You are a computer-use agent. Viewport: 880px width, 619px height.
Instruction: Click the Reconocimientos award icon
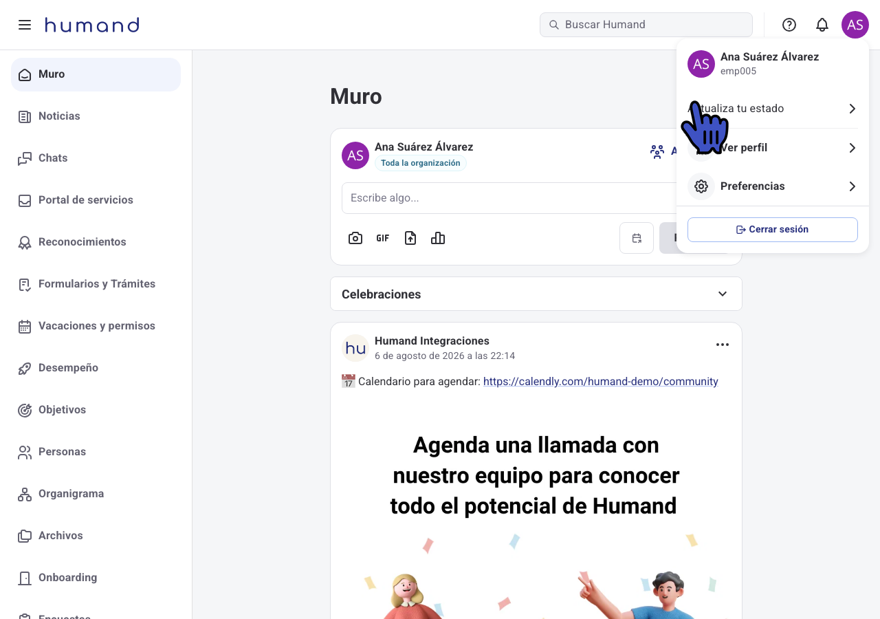pos(25,242)
